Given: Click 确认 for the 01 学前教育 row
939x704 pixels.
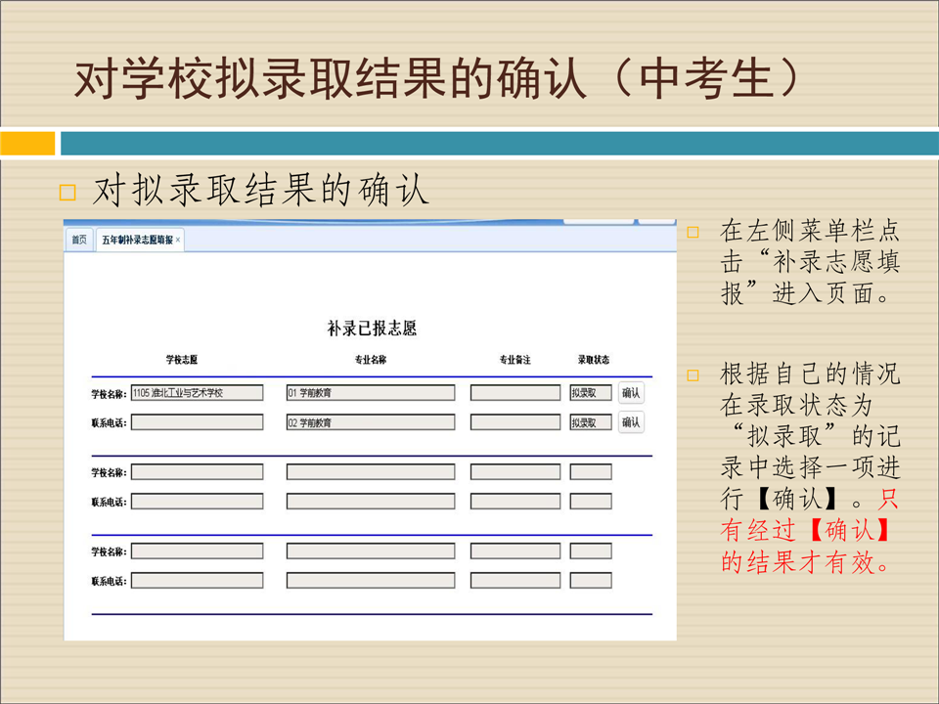Looking at the screenshot, I should pos(631,393).
